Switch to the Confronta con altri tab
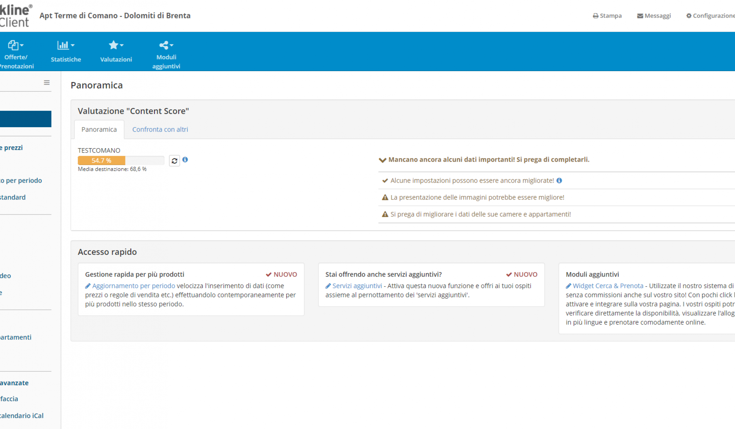Screen dimensions: 735x429 (160, 129)
